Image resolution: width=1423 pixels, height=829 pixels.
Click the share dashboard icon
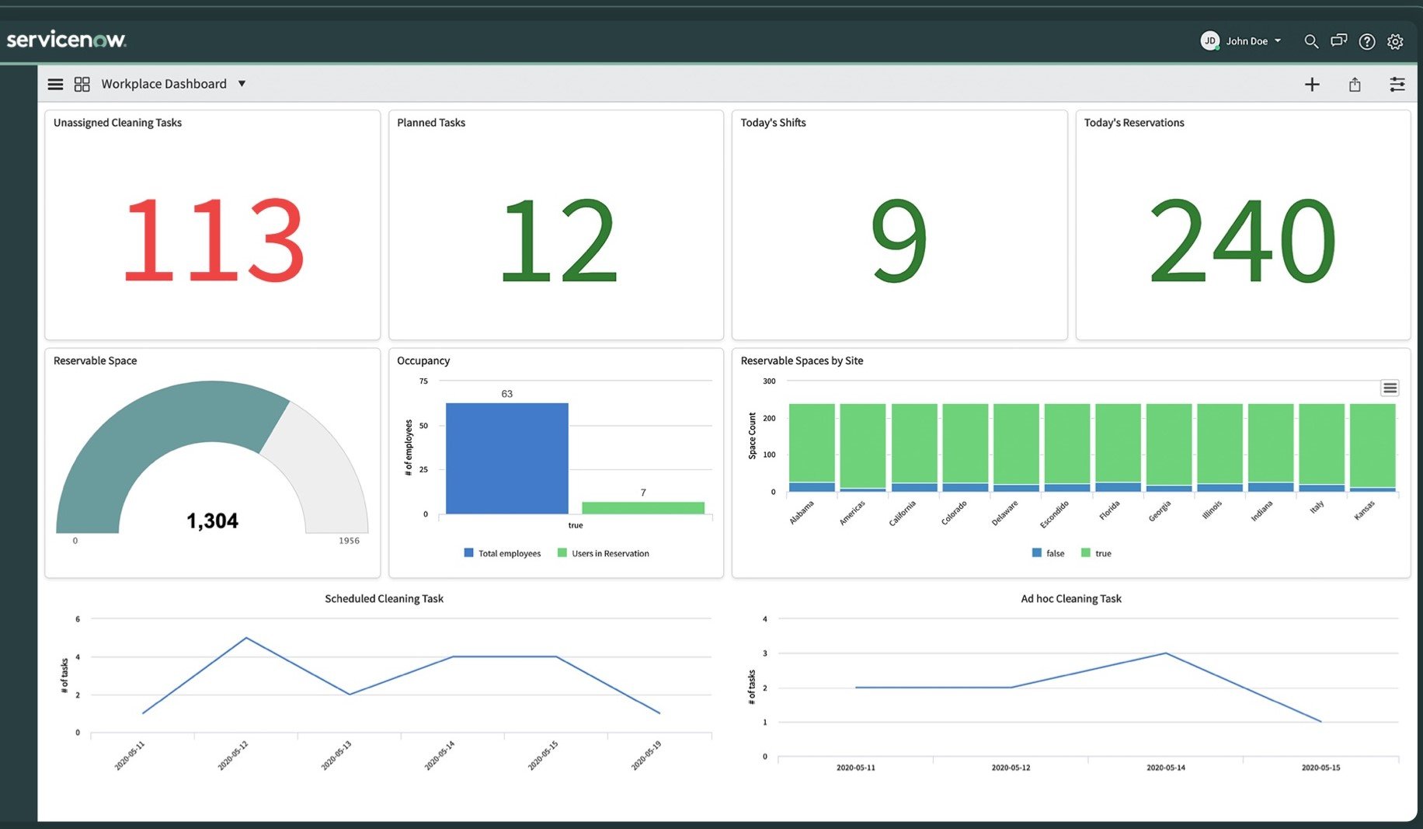1354,84
